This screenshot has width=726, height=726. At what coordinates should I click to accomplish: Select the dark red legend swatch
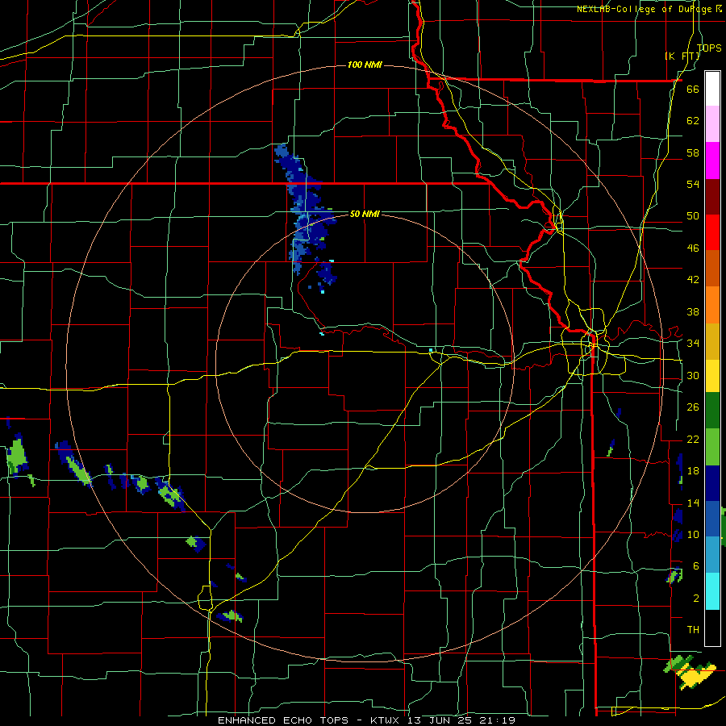point(712,196)
